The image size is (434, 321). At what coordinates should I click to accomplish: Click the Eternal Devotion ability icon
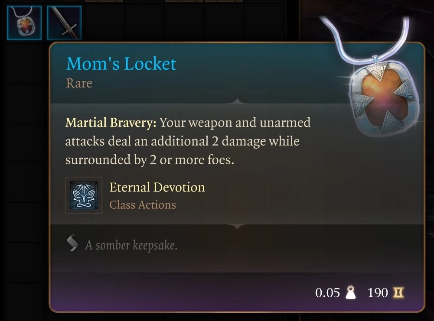84,195
